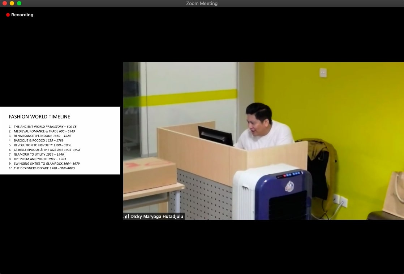The width and height of the screenshot is (404, 274).
Task: Click the red close window button
Action: (5, 3)
